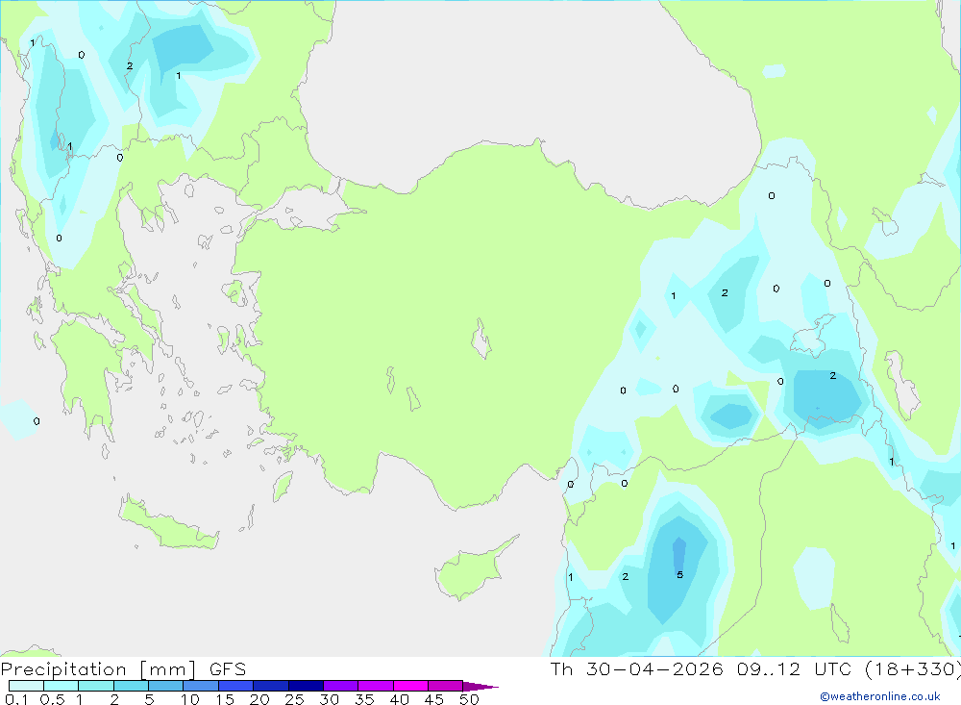
Task: Click the '30' legend scale label
Action: 330,699
